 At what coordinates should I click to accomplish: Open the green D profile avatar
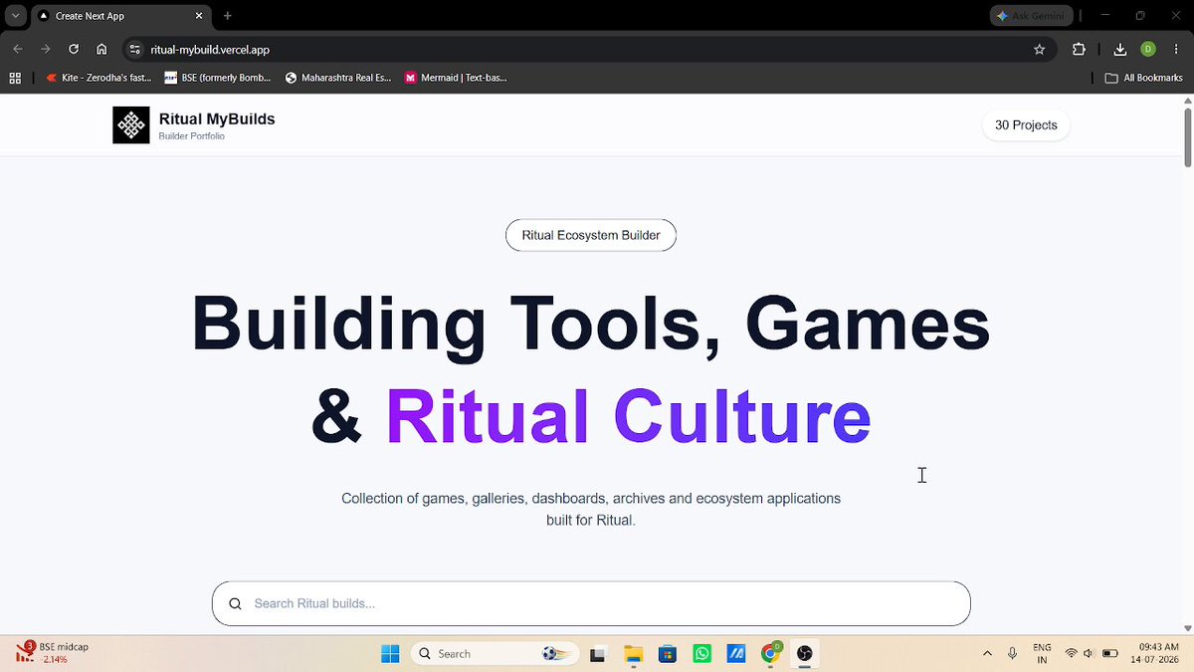point(1148,49)
